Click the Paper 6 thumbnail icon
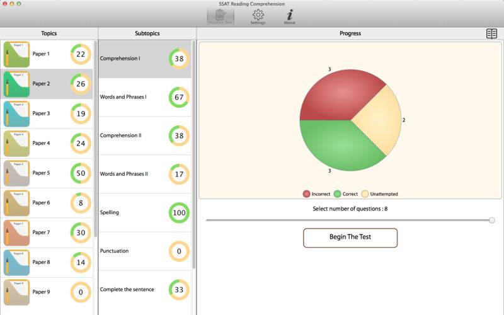Image resolution: width=504 pixels, height=315 pixels. pyautogui.click(x=16, y=203)
